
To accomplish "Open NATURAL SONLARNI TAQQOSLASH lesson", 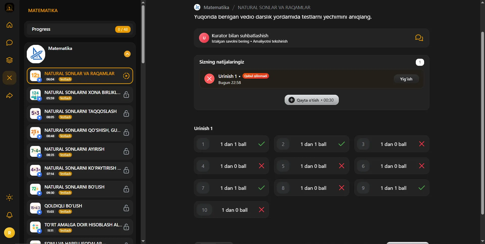I will click(80, 113).
